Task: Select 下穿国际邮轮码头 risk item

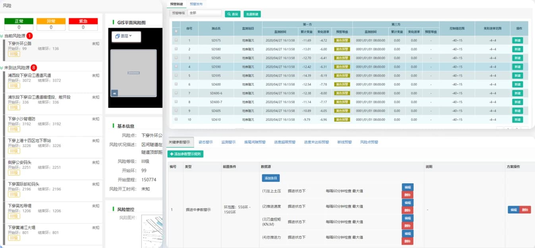Action: click(x=52, y=191)
